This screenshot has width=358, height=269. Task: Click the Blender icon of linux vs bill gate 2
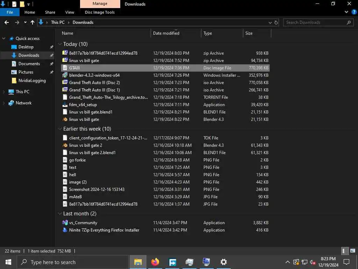pyautogui.click(x=65, y=145)
